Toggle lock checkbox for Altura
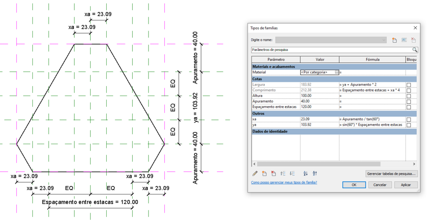This screenshot has width=429, height=220. [409, 96]
